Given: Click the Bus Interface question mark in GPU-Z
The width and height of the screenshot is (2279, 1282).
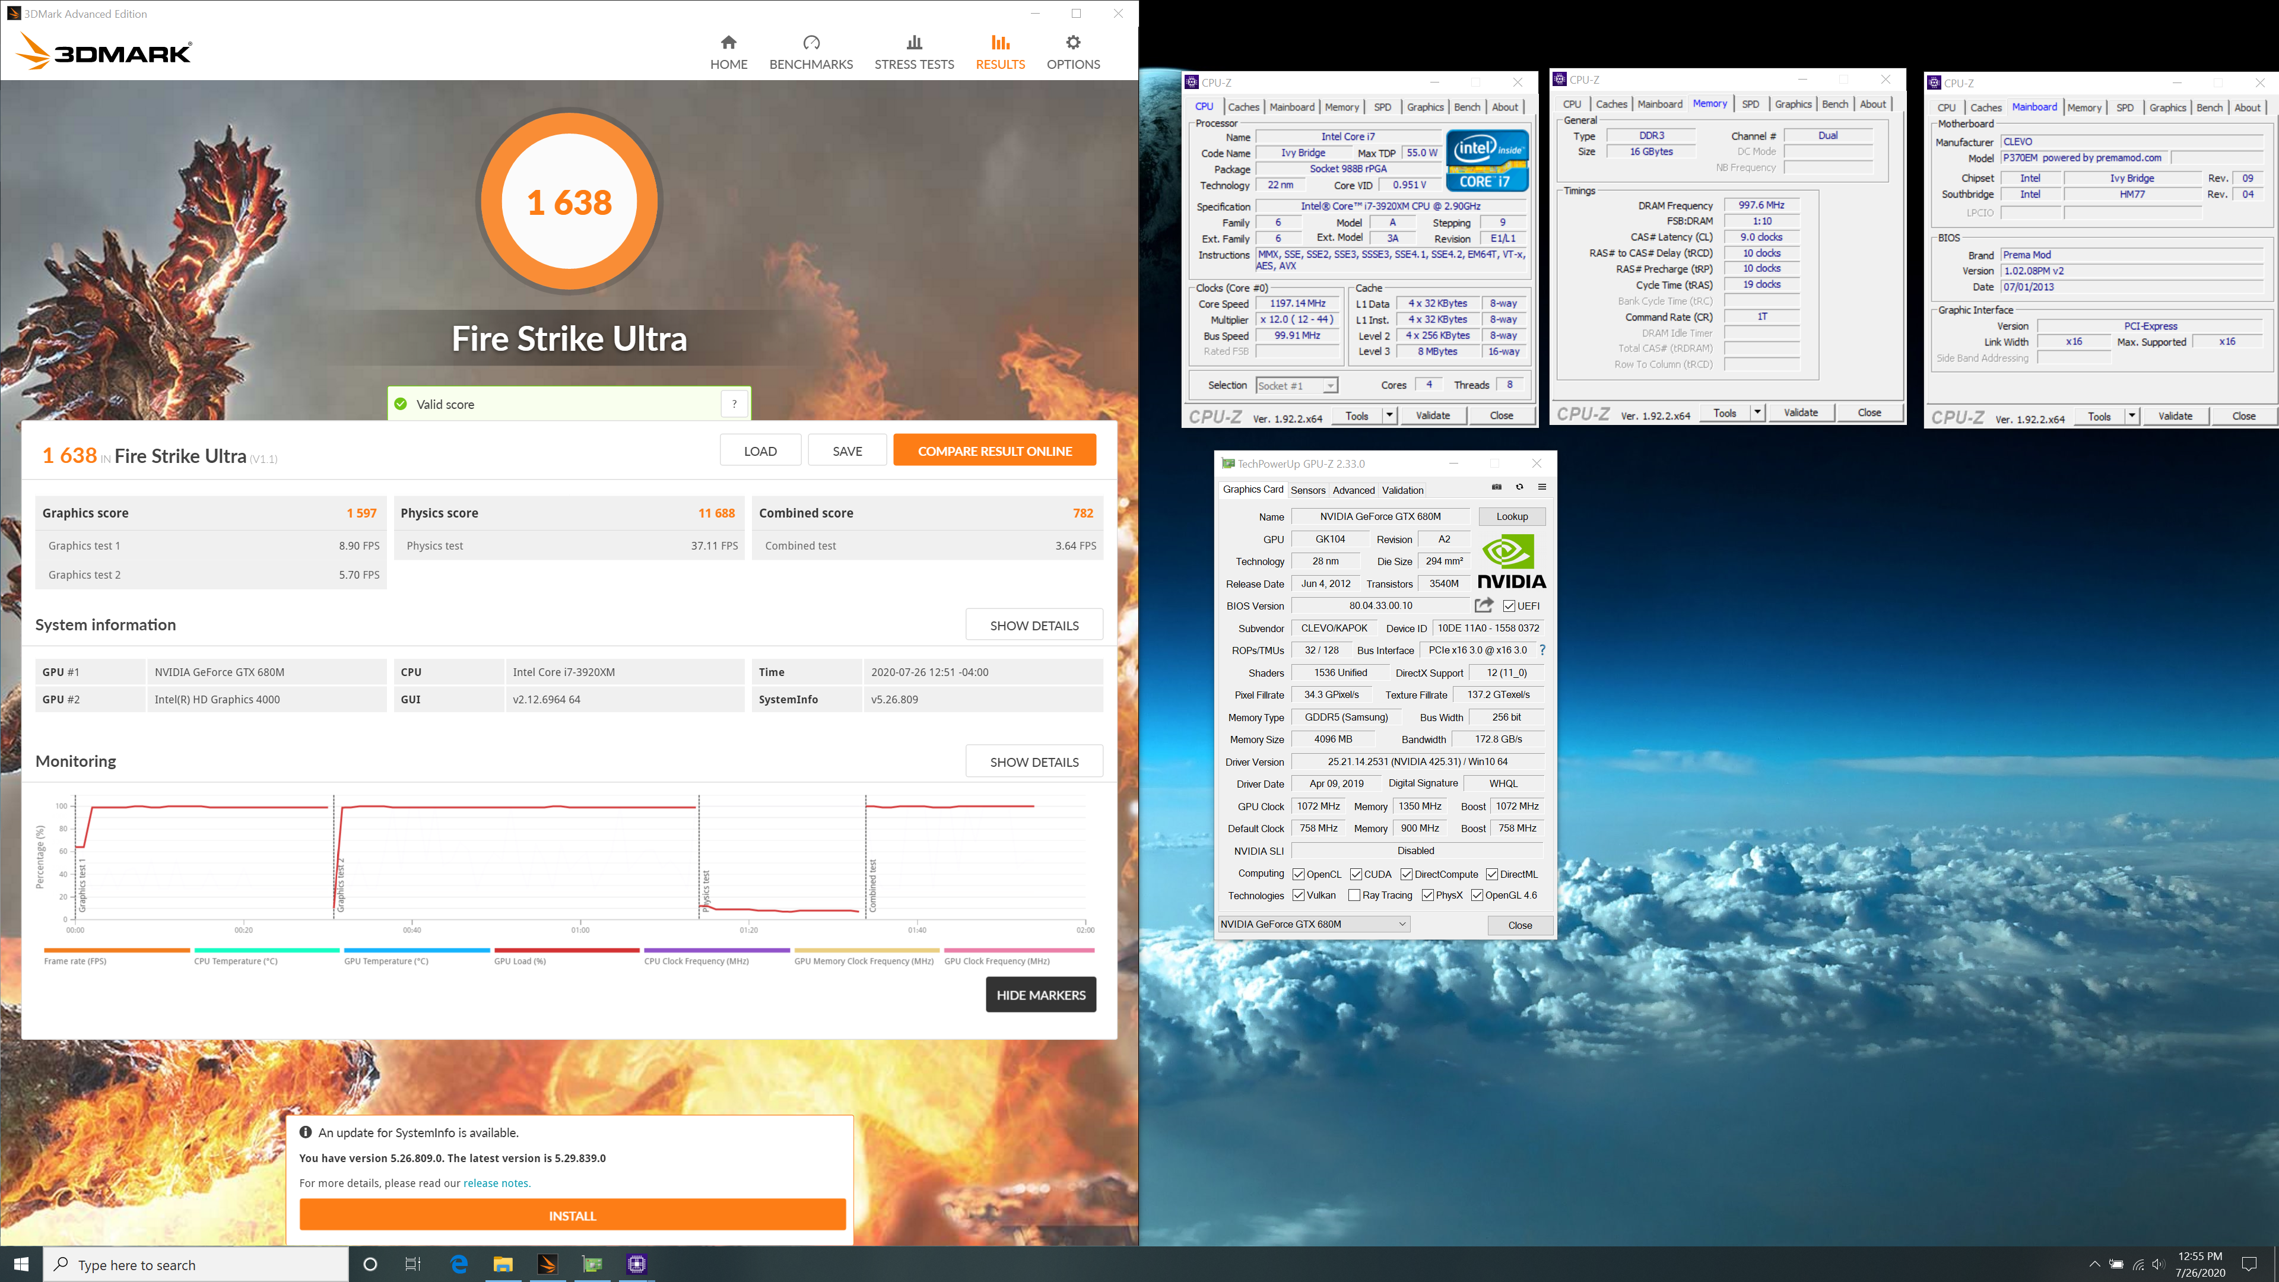Looking at the screenshot, I should (1542, 650).
